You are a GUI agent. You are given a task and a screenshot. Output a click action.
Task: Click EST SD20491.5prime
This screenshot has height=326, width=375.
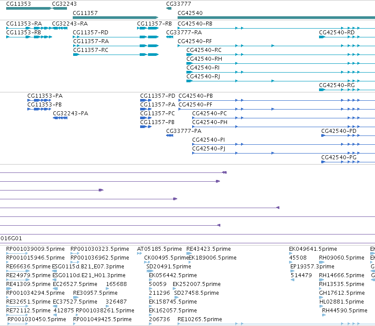[169, 267]
